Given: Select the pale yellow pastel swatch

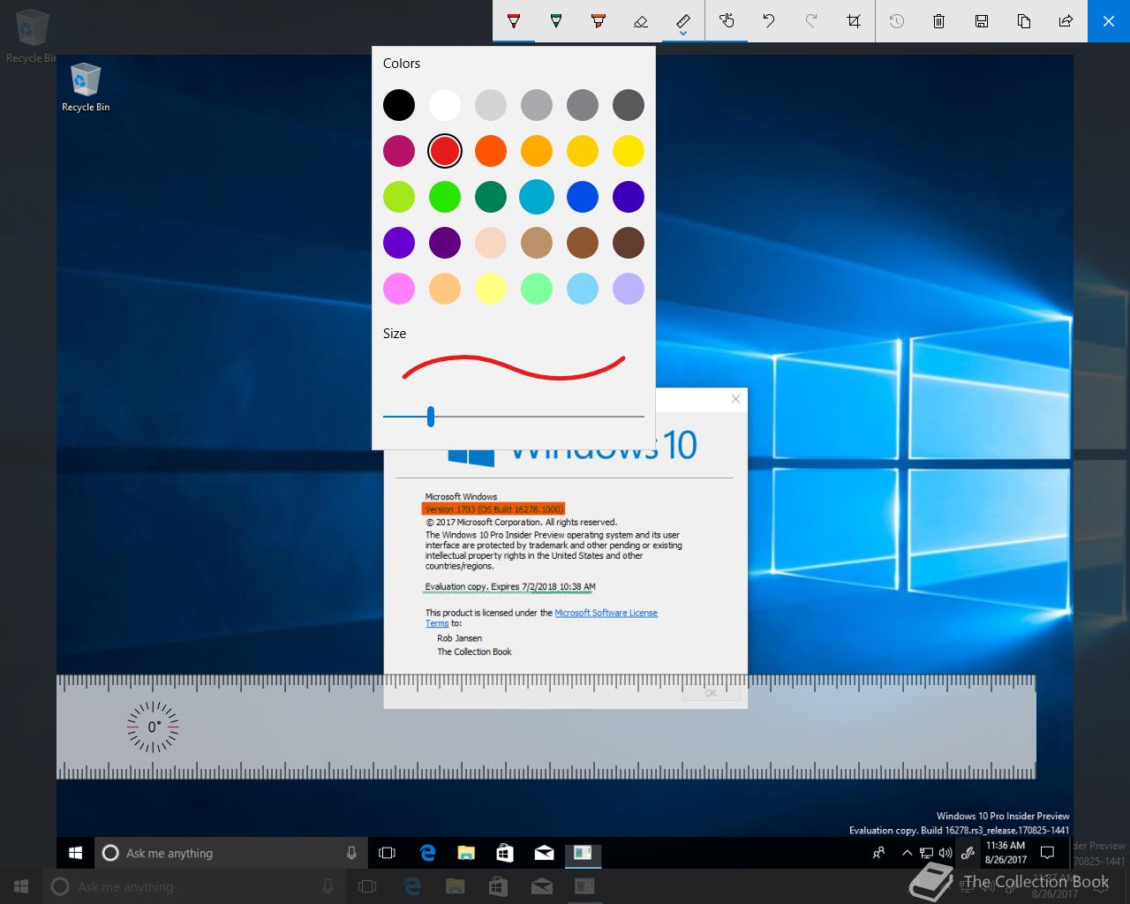Looking at the screenshot, I should click(491, 289).
